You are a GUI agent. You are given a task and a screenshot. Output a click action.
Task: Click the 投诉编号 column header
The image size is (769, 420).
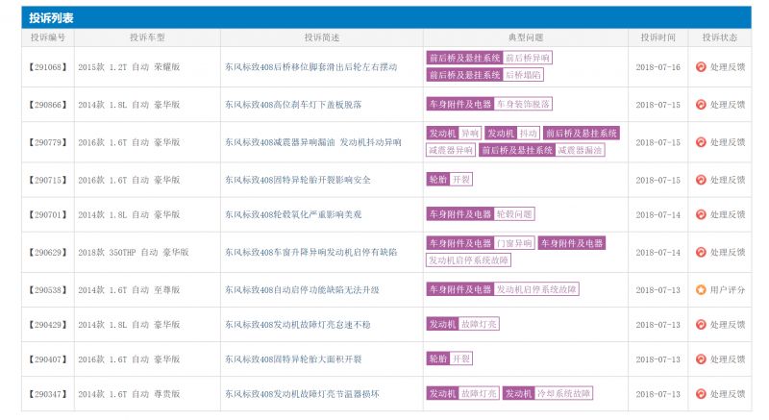(x=47, y=37)
